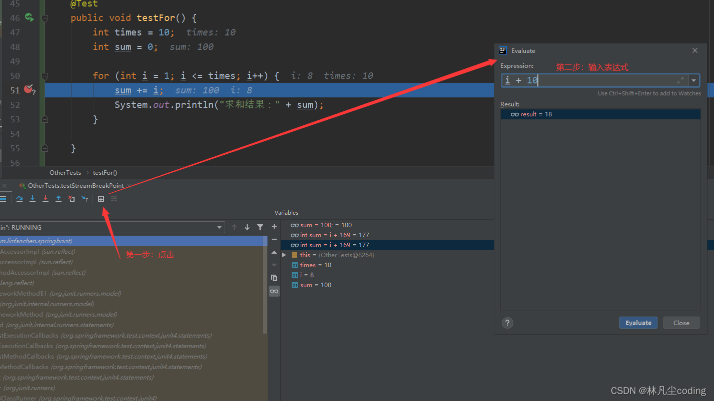Select the lang.reflect stack frame

point(132,283)
